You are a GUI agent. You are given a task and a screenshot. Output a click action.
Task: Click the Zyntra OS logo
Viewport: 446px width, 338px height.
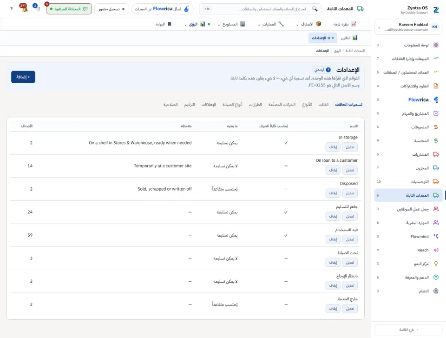pos(436,10)
